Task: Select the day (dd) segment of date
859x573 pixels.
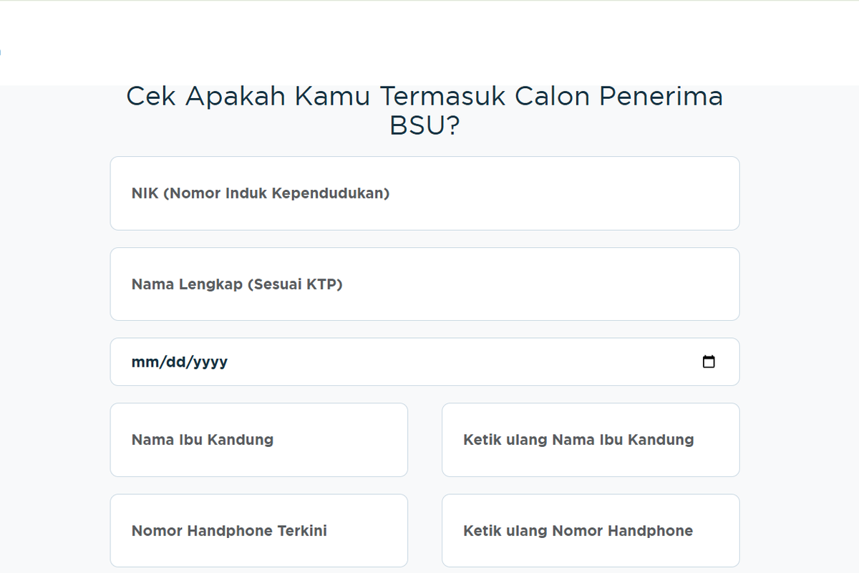Action: (176, 362)
